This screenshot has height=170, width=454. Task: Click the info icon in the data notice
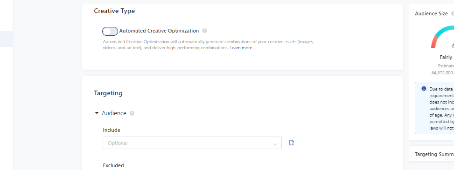point(424,88)
